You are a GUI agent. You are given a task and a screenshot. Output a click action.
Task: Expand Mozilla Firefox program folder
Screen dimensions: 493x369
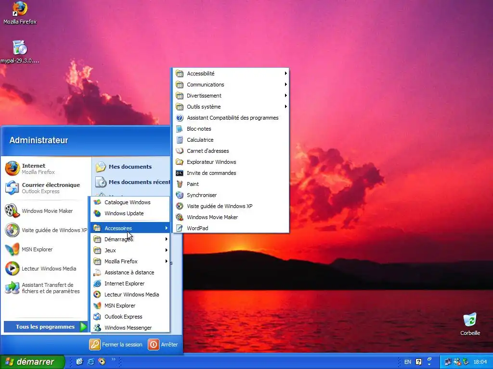tap(130, 261)
